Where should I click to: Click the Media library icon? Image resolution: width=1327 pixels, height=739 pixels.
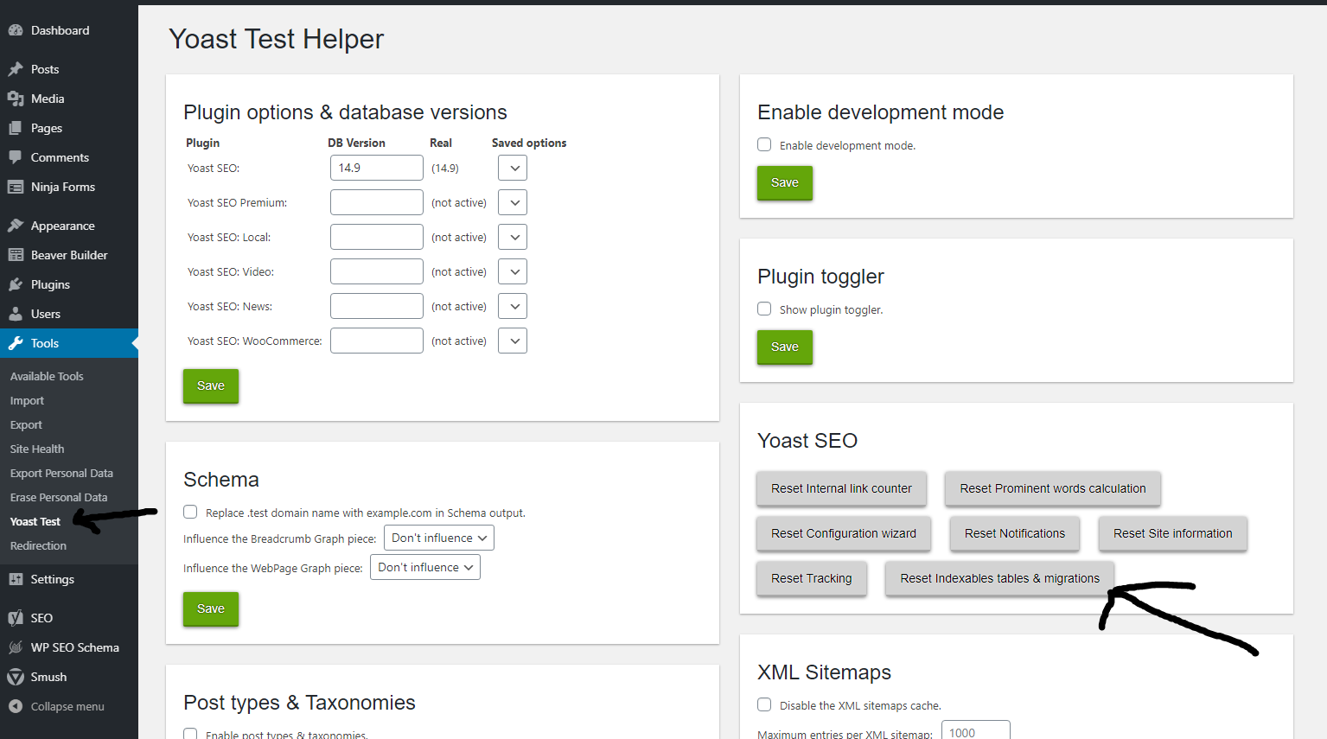(x=16, y=99)
